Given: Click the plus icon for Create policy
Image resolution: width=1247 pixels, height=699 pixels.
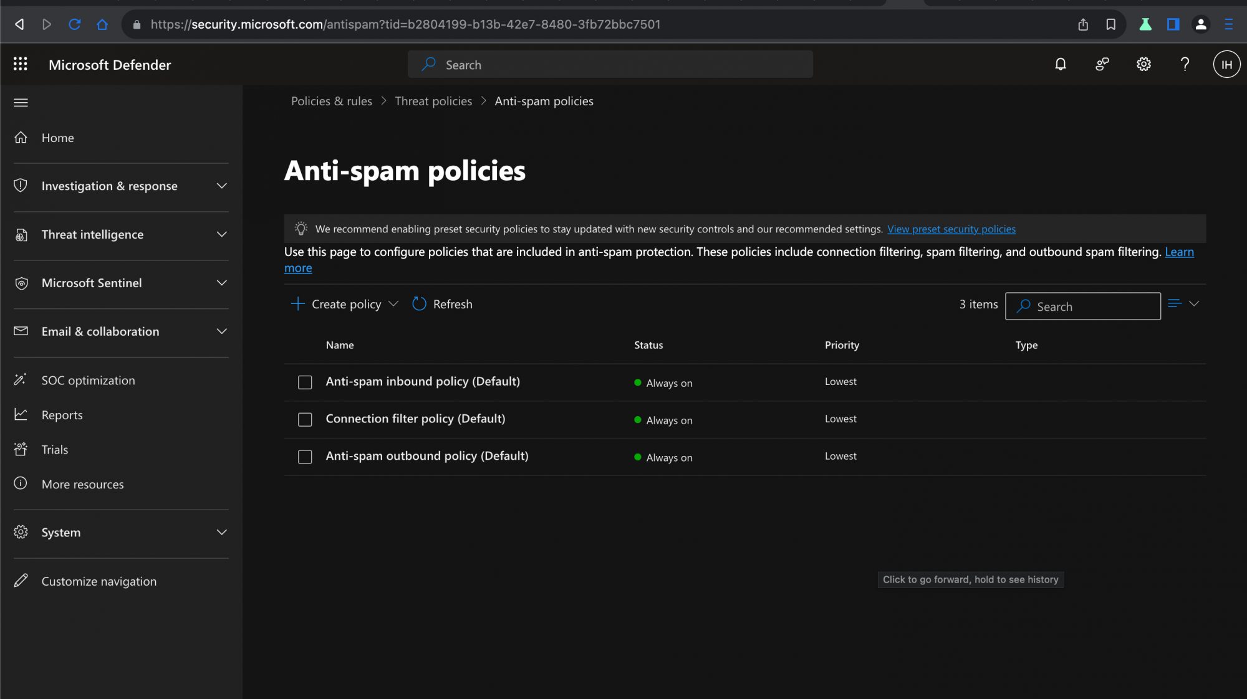Looking at the screenshot, I should (x=297, y=304).
